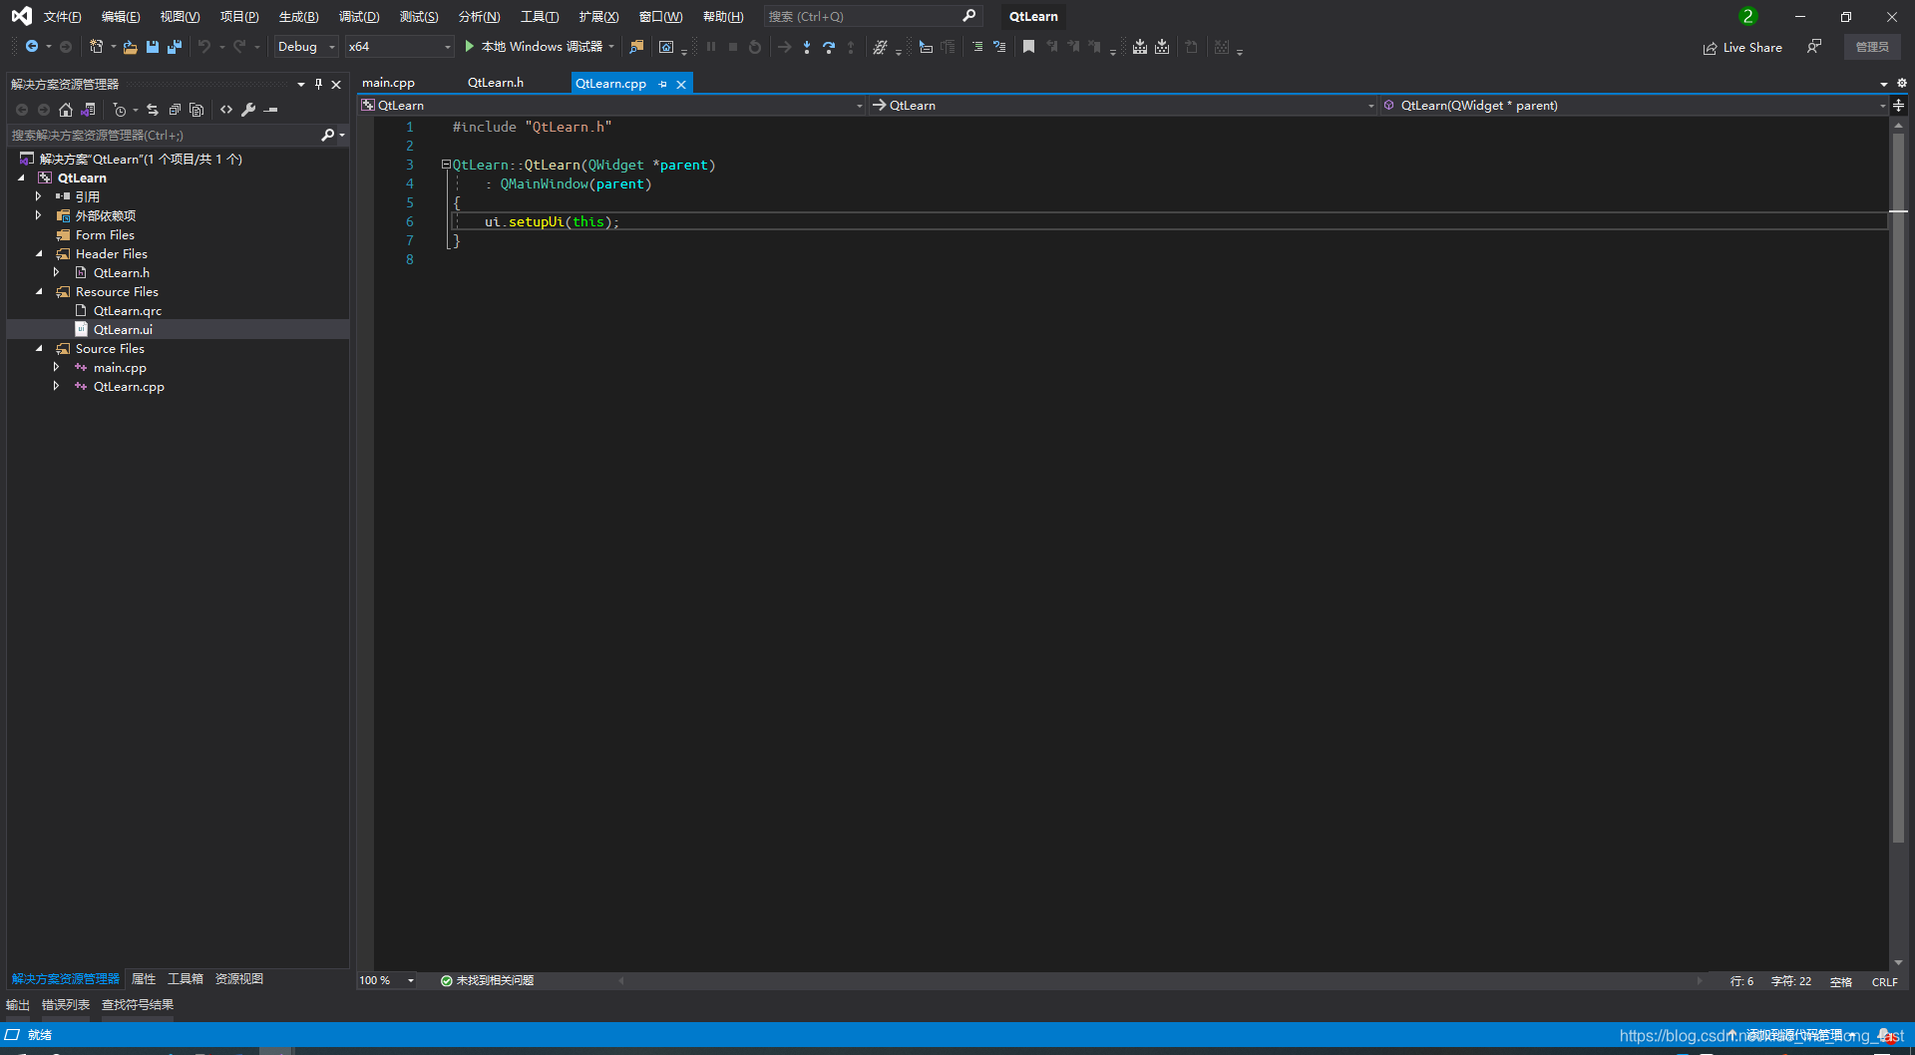This screenshot has width=1915, height=1055.
Task: Open file with the folder icon
Action: [x=130, y=47]
